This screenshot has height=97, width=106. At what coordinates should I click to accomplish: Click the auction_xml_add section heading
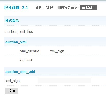pos(20,72)
